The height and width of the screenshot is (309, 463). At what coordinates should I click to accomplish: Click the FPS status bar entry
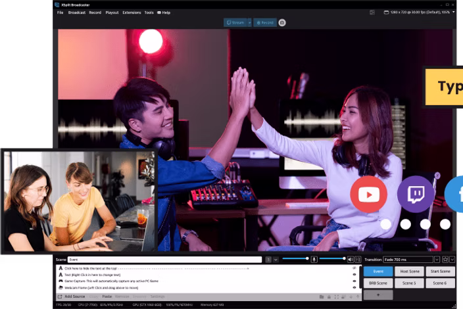64,304
